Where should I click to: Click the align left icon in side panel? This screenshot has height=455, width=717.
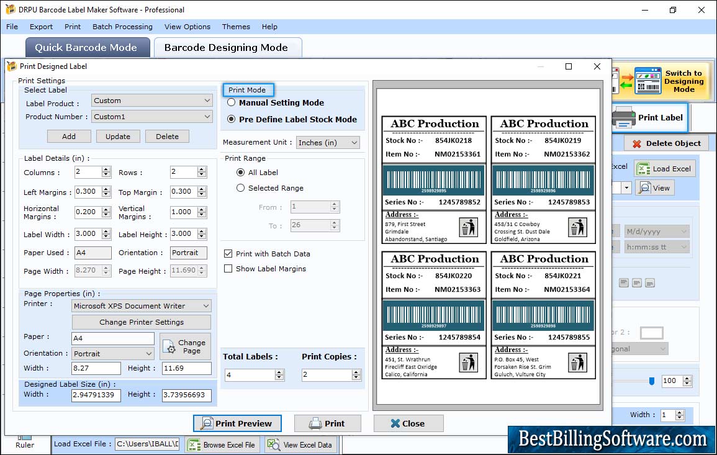coord(624,283)
